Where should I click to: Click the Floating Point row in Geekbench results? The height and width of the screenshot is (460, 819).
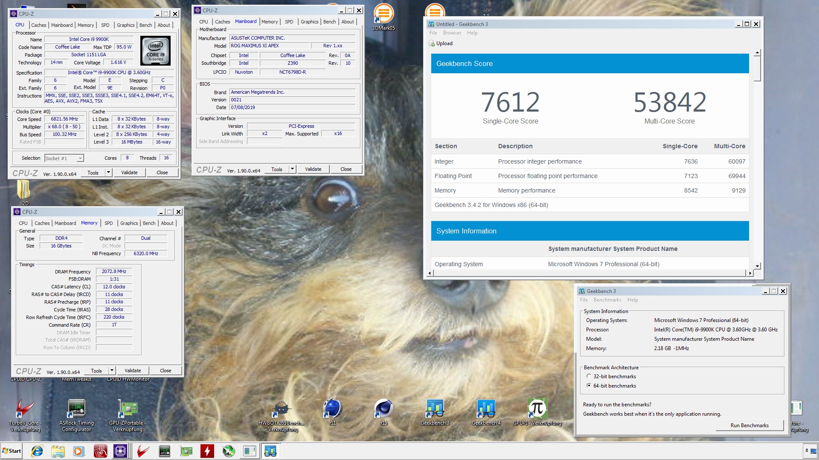click(590, 176)
